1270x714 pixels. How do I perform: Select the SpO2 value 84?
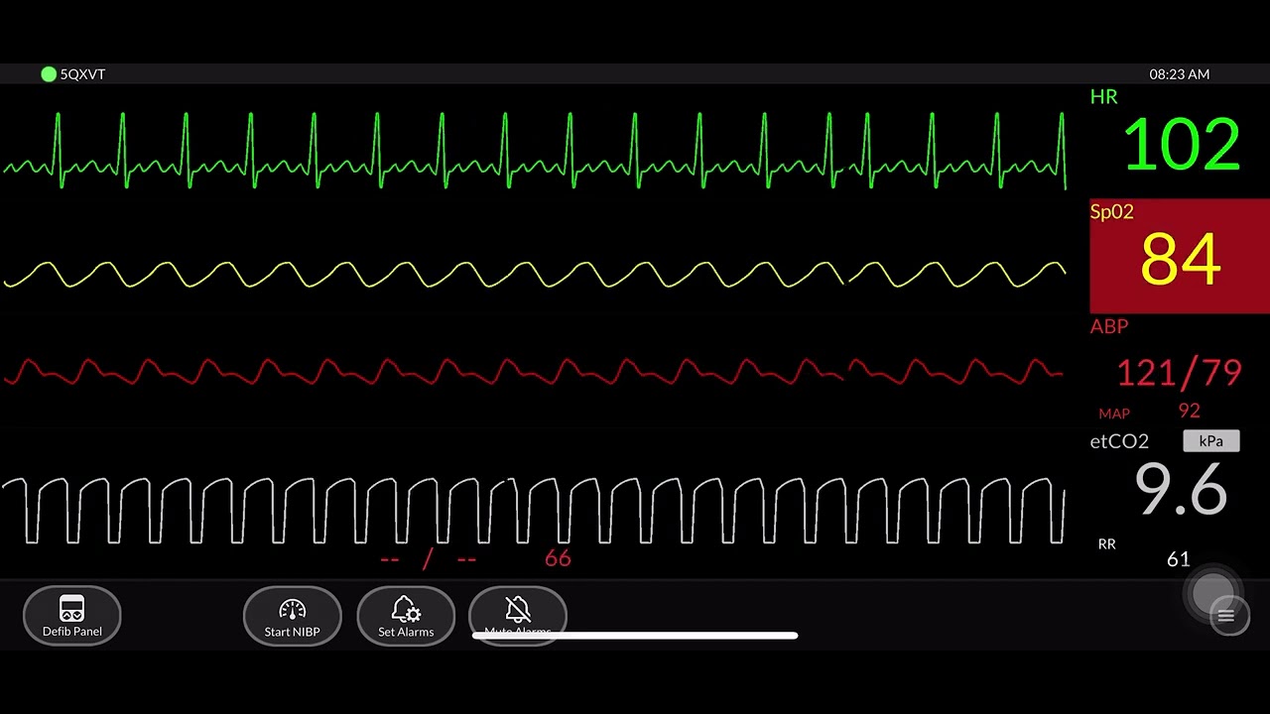coord(1180,260)
